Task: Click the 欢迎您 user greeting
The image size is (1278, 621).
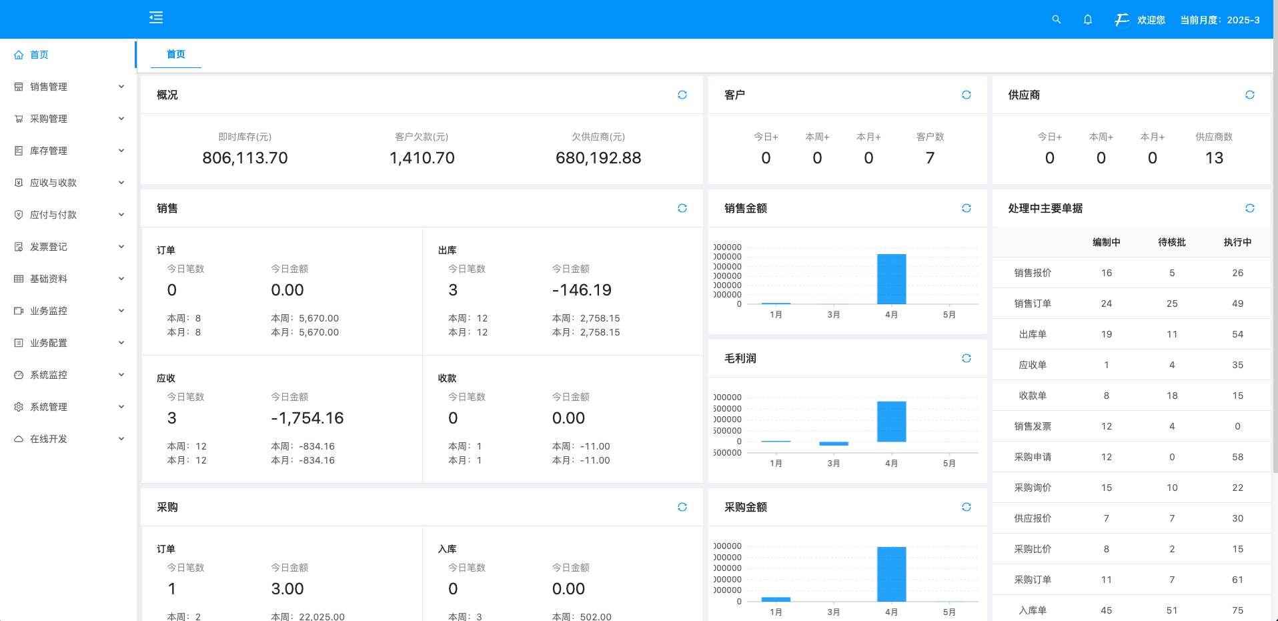Action: tap(1151, 20)
